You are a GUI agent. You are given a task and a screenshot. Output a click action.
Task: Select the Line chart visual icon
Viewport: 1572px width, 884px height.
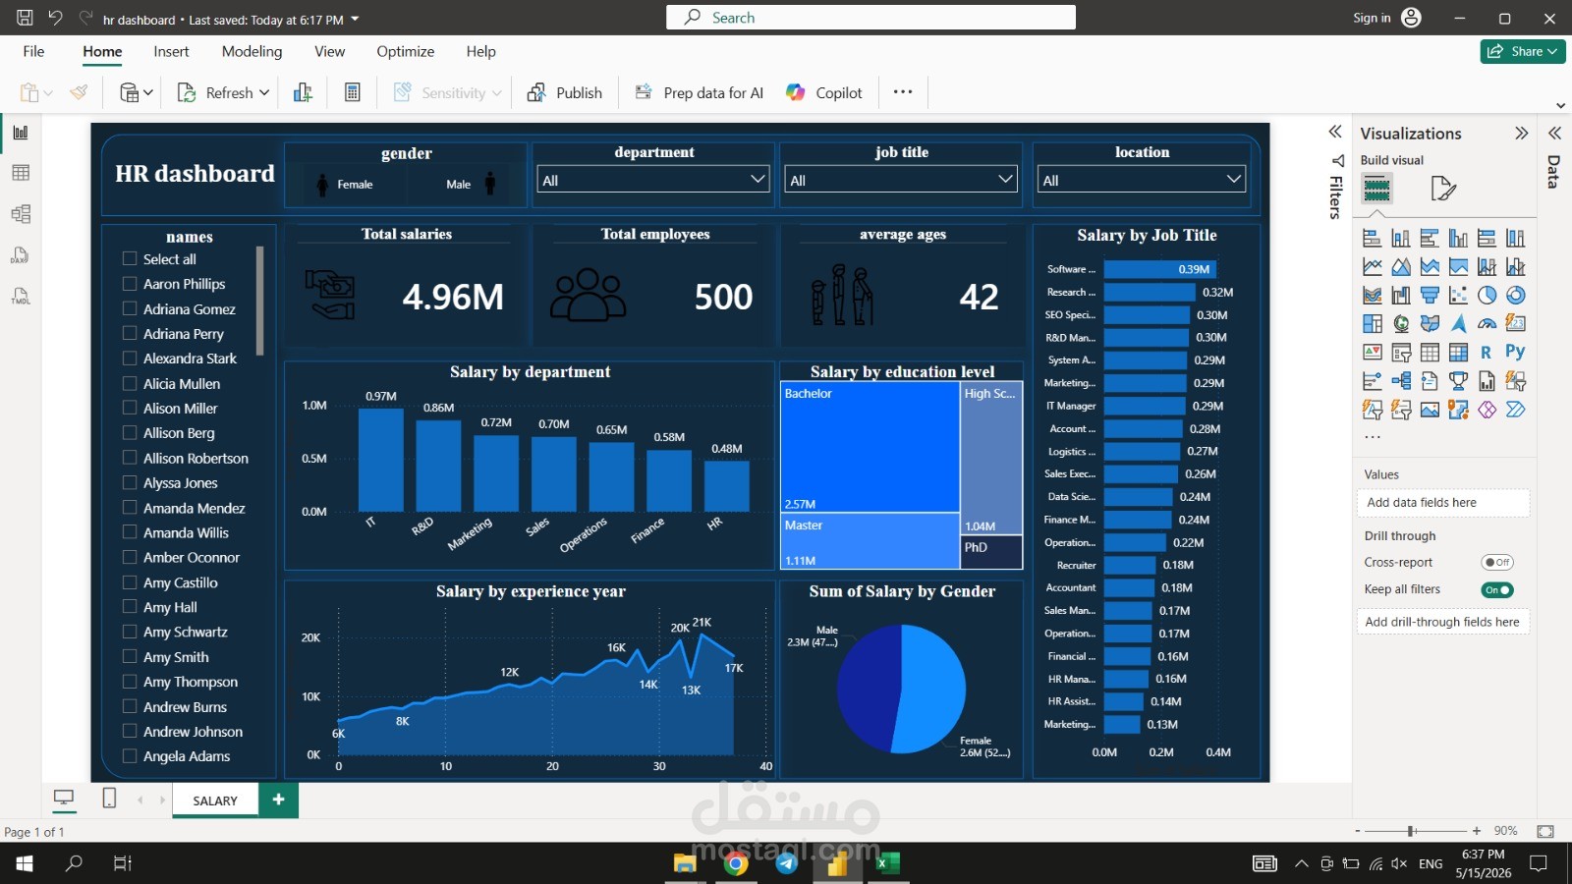point(1373,266)
